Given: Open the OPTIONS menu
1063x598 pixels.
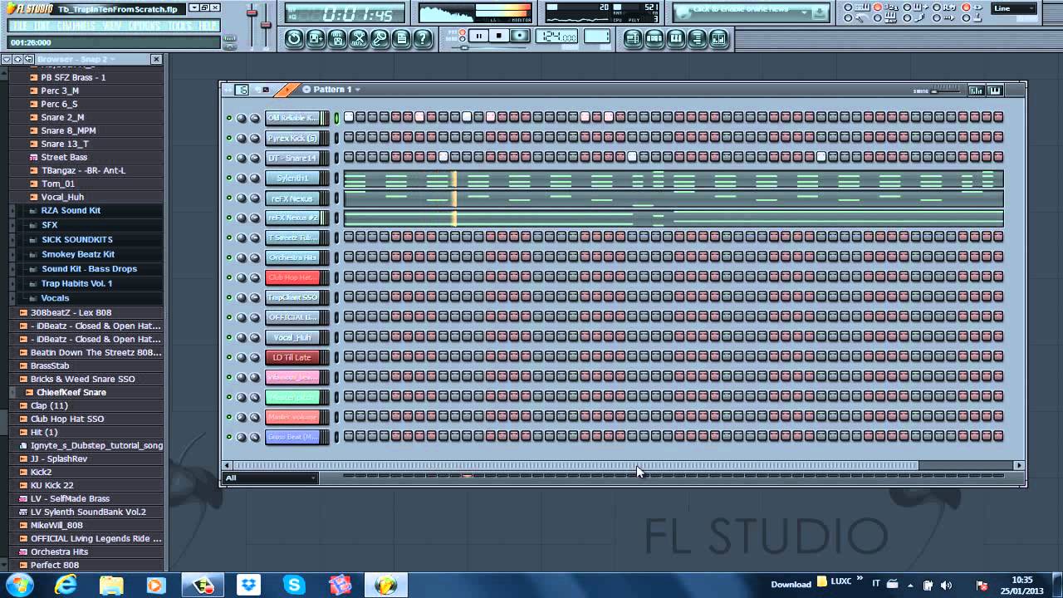Looking at the screenshot, I should (x=145, y=26).
